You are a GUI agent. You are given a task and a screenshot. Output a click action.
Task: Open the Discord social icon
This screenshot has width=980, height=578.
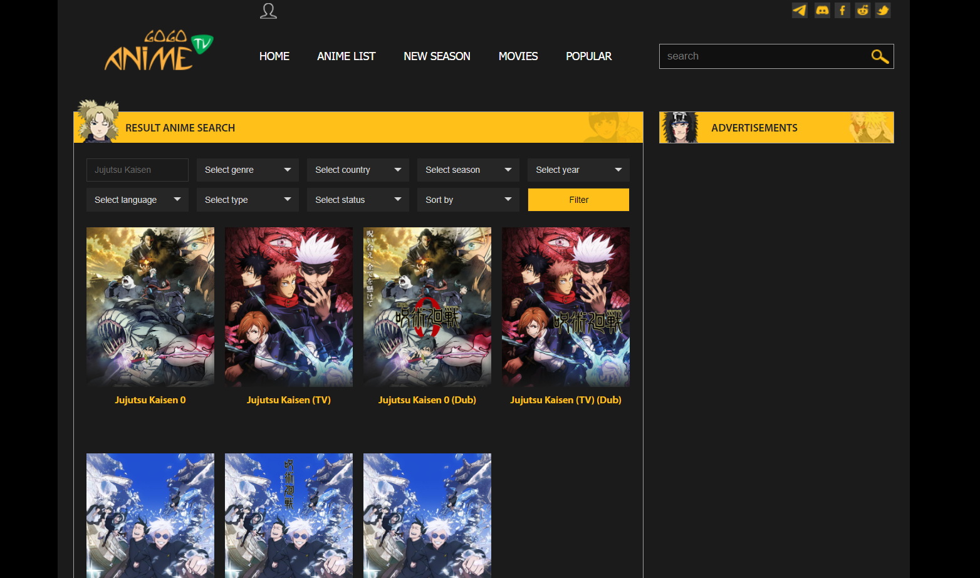[822, 11]
